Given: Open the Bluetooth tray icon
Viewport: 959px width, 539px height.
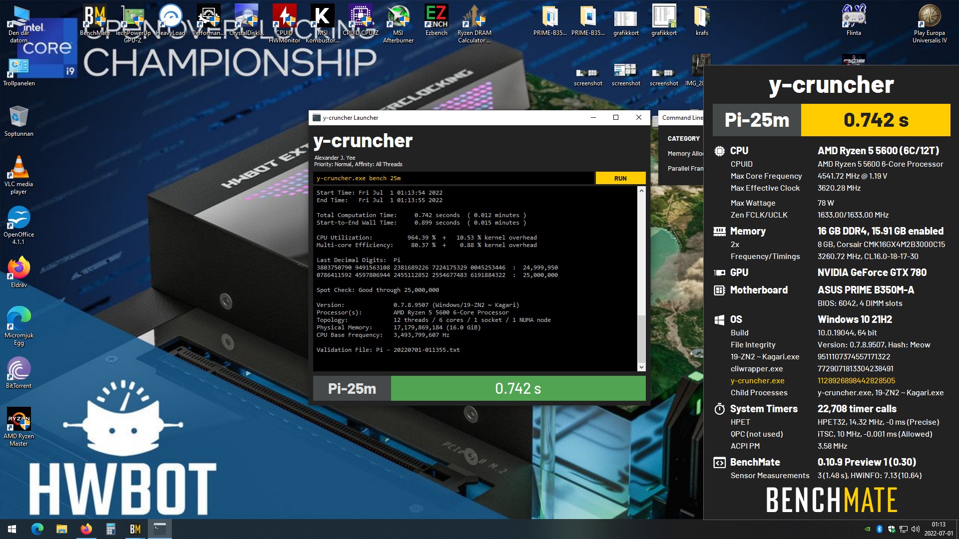Looking at the screenshot, I should (x=880, y=529).
